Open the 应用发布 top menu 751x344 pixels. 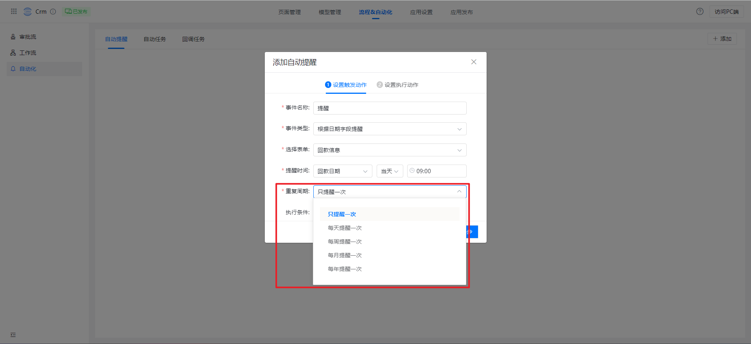[x=462, y=12]
